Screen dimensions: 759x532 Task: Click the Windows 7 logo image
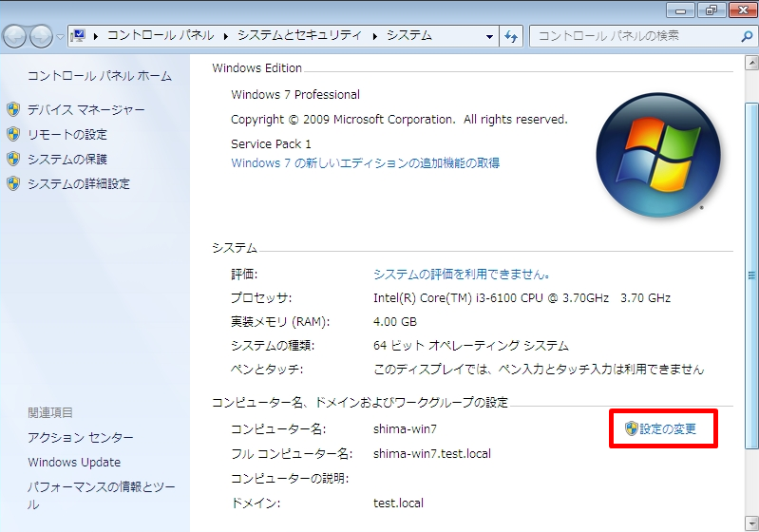click(659, 156)
